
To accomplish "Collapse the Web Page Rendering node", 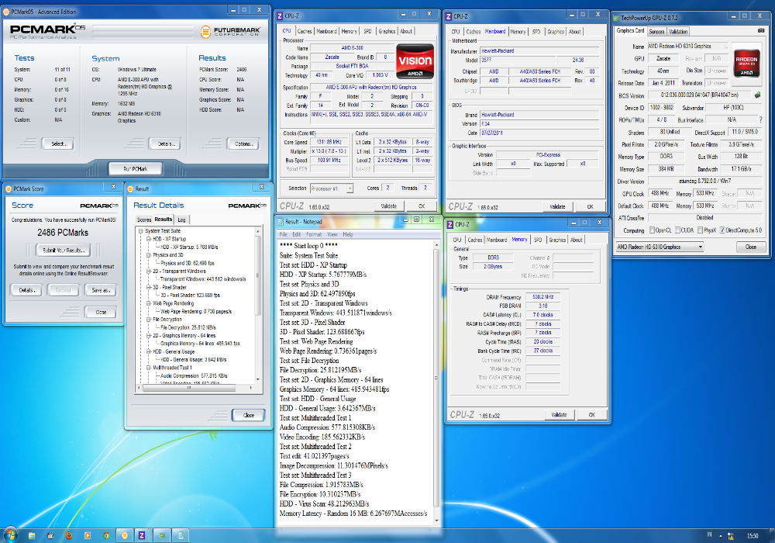I will click(x=148, y=303).
